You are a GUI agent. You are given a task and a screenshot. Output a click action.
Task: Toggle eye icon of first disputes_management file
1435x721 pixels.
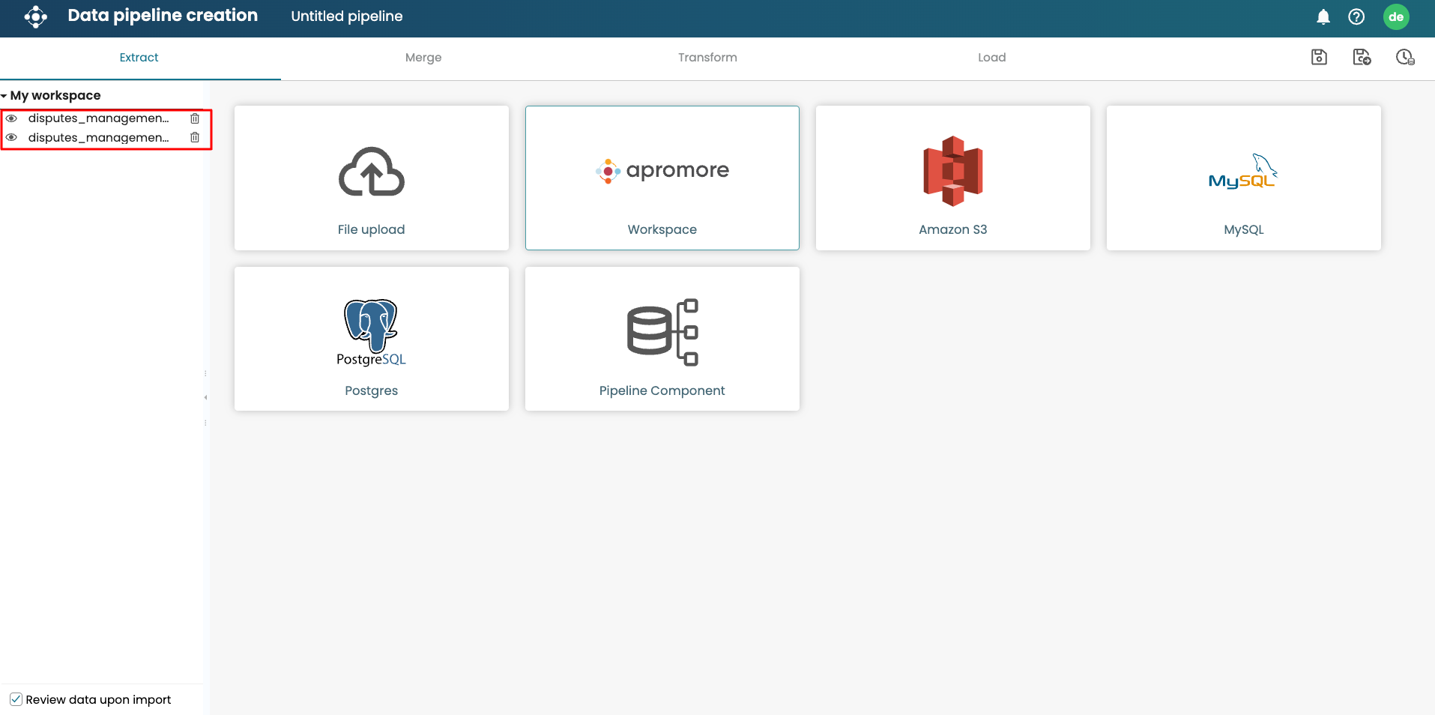click(11, 118)
